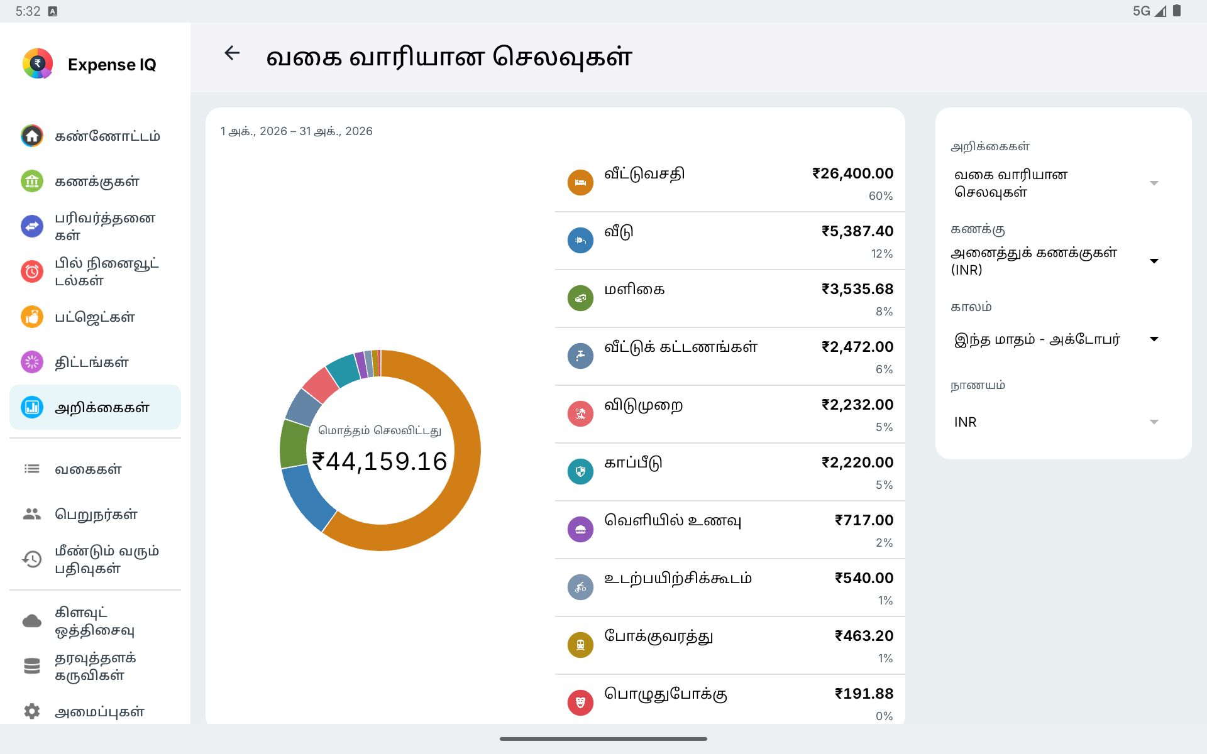Screen dimensions: 1207x754
Task: Click the வீட்டுக் கட்டணங்கள் tap icon
Action: click(x=580, y=356)
